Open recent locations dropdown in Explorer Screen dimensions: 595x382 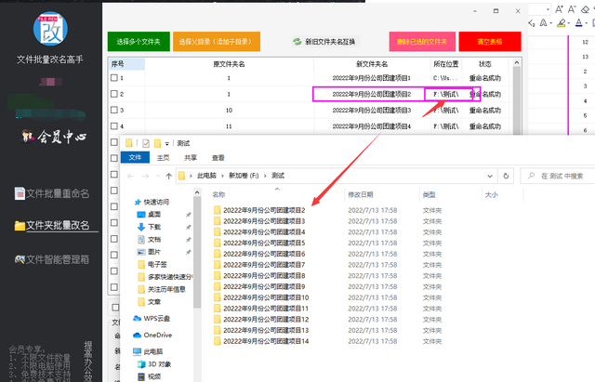(x=157, y=176)
